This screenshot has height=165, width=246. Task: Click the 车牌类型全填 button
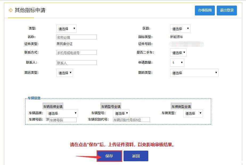(181, 106)
